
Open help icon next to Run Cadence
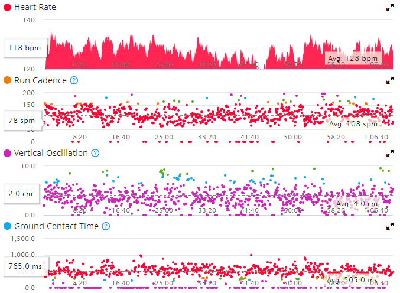pos(74,80)
